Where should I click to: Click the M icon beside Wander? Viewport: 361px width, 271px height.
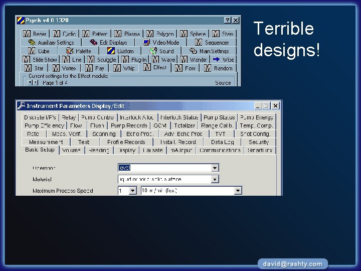click(184, 59)
